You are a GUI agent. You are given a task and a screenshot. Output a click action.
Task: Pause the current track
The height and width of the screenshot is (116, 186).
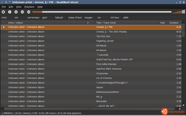coord(16,12)
